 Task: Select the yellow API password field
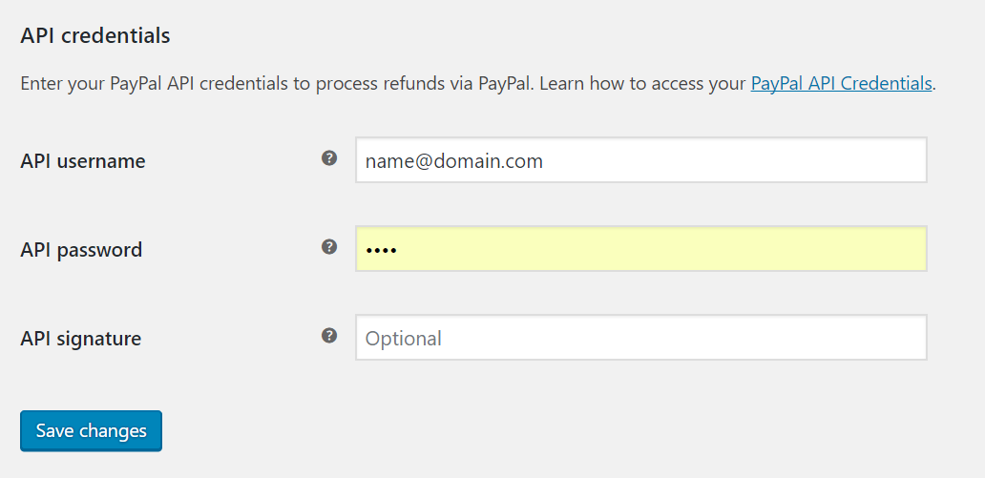coord(641,249)
